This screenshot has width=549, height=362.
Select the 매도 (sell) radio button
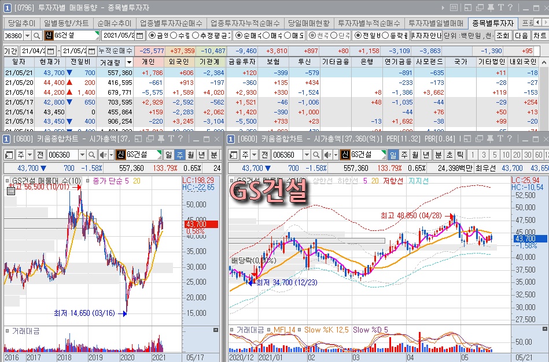click(288, 36)
